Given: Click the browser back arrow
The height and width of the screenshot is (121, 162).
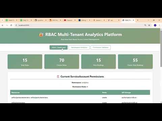Looking at the screenshot, I should pos(3,25).
